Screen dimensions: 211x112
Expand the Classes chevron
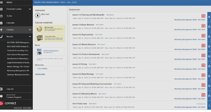point(30,30)
